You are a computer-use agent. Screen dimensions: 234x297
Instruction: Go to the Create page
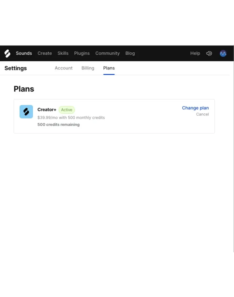[45, 53]
